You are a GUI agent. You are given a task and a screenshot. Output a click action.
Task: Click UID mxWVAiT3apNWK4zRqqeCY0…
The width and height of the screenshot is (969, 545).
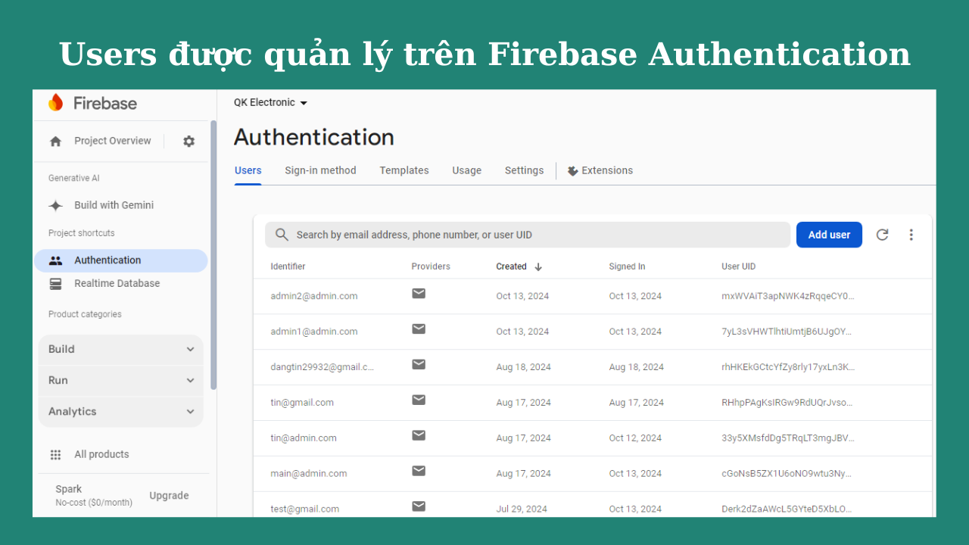[x=787, y=297]
